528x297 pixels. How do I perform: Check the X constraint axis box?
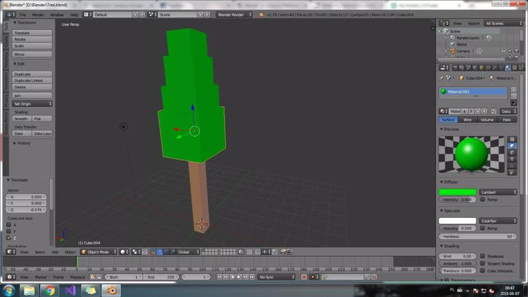[9, 225]
